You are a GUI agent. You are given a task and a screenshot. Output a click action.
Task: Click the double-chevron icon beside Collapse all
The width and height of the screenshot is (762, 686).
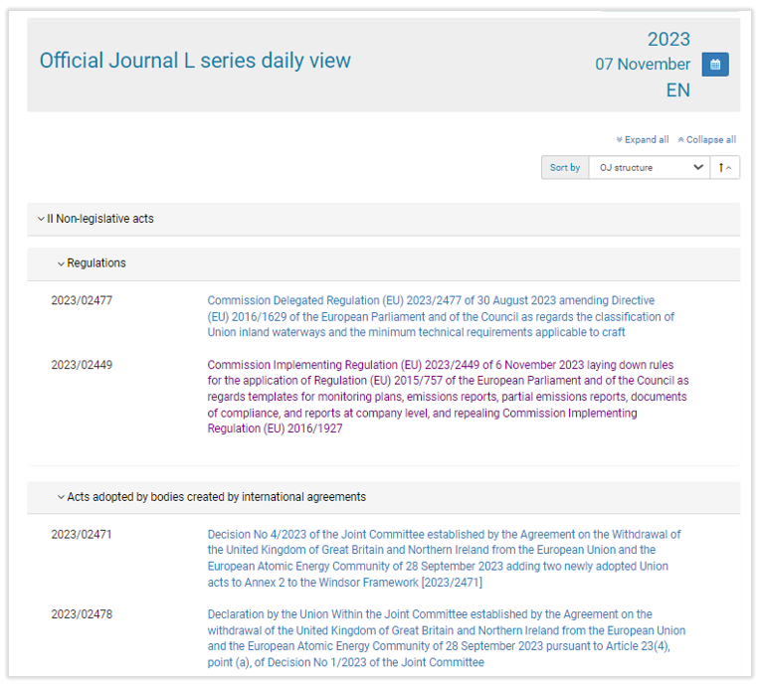pos(680,140)
